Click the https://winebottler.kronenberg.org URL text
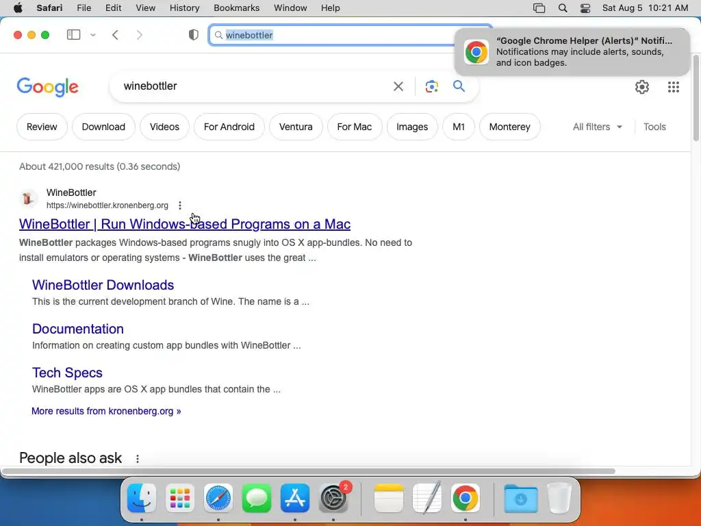Viewport: 701px width, 526px height. (107, 205)
